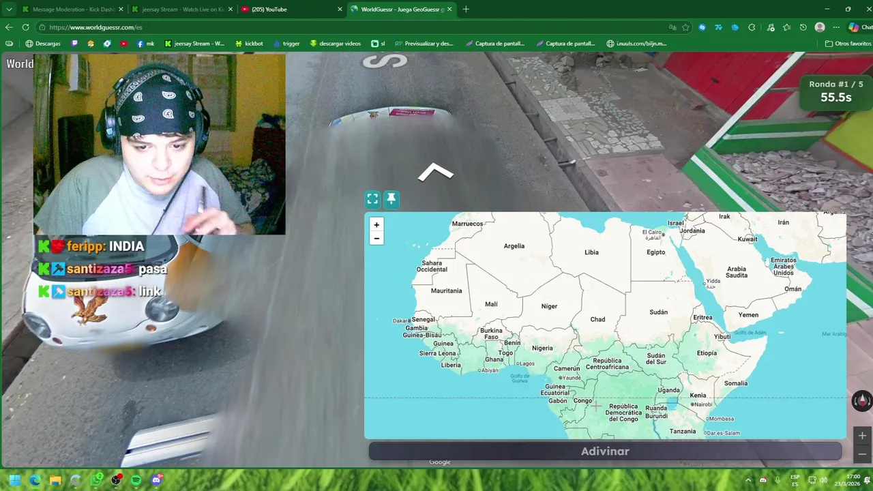Click Kenia on the map
Image resolution: width=873 pixels, height=491 pixels.
pos(698,396)
